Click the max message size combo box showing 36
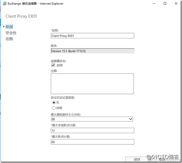The height and width of the screenshot is (163, 182). point(92,119)
